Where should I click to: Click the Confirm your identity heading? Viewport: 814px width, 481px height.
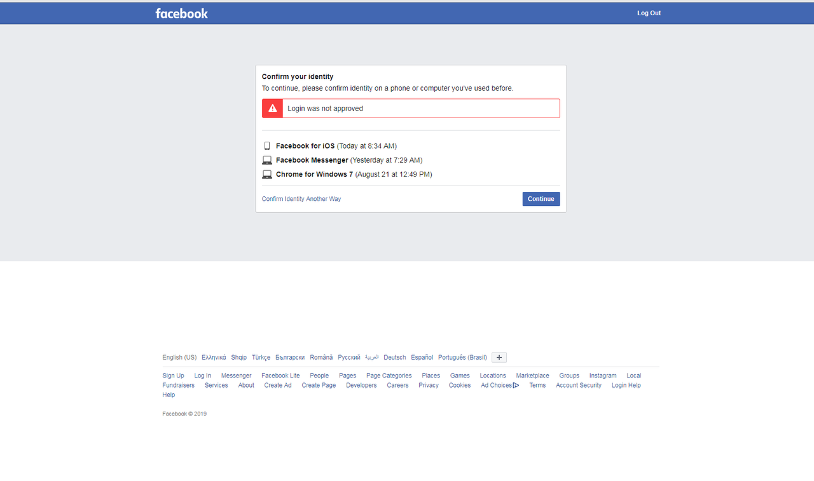point(298,77)
